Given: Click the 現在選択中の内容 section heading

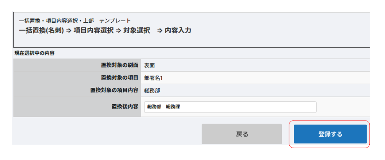Looking at the screenshot, I should click(x=34, y=53).
